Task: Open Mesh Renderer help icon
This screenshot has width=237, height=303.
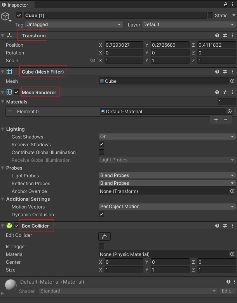Action: (x=217, y=92)
